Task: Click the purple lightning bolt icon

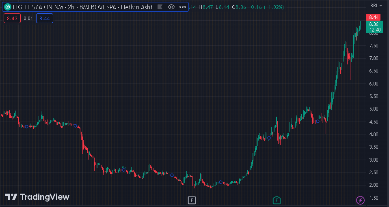Action: pos(360,200)
